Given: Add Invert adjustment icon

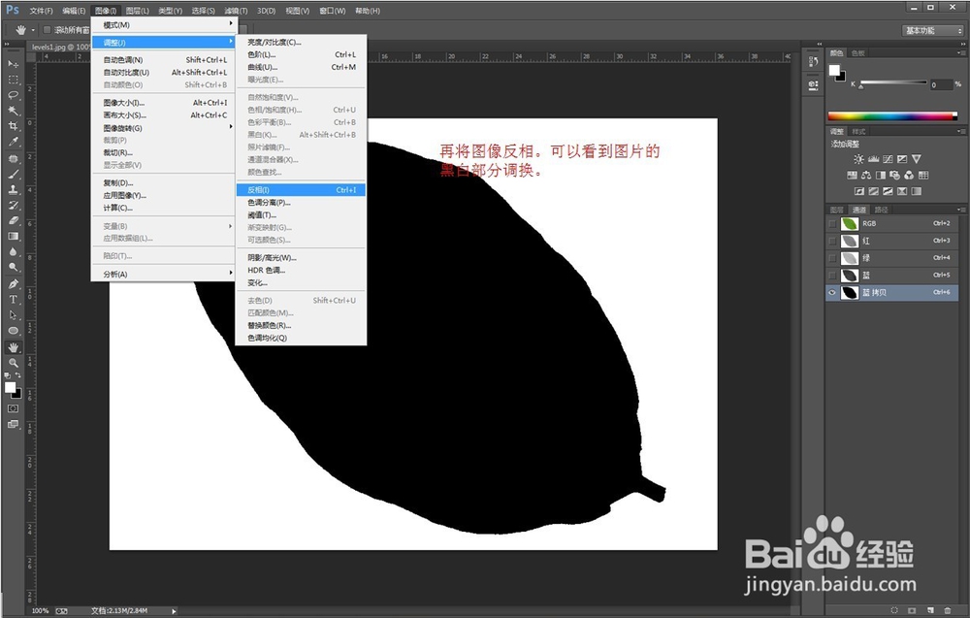Looking at the screenshot, I should click(x=859, y=191).
